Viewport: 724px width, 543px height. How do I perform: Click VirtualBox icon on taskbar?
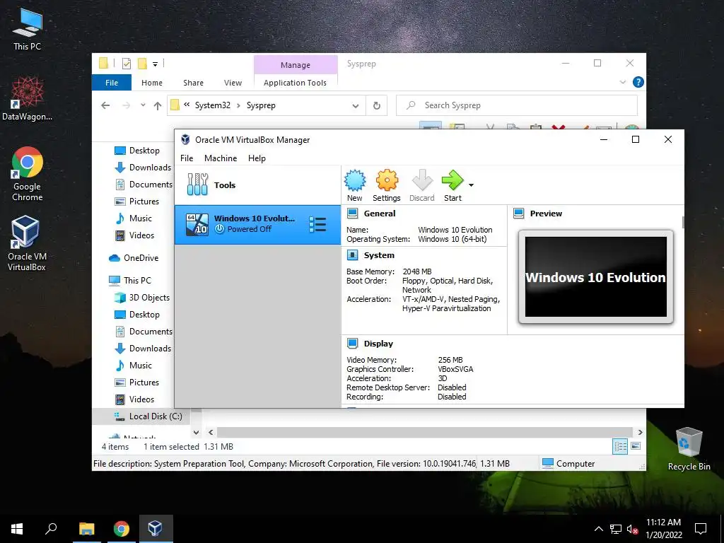(x=155, y=529)
